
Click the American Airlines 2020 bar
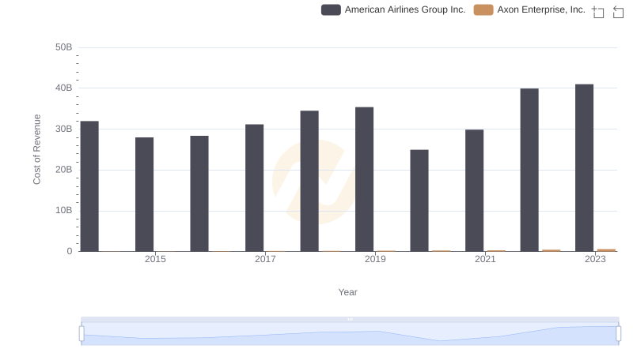(x=419, y=201)
